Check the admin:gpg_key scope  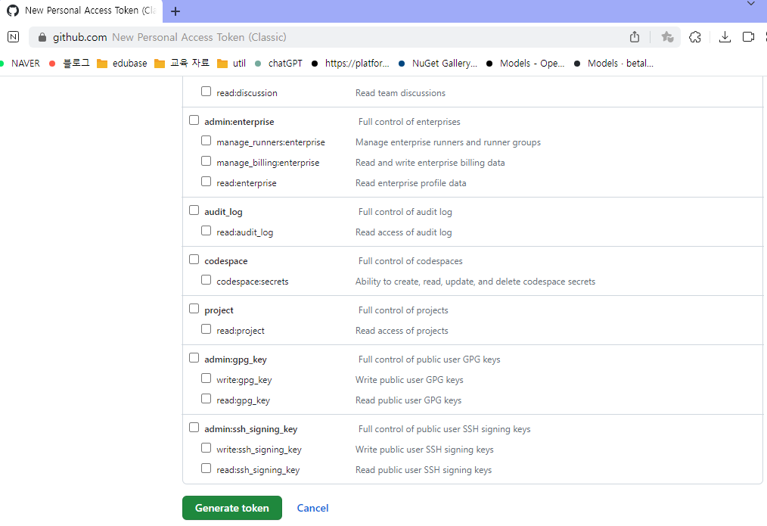pos(194,358)
